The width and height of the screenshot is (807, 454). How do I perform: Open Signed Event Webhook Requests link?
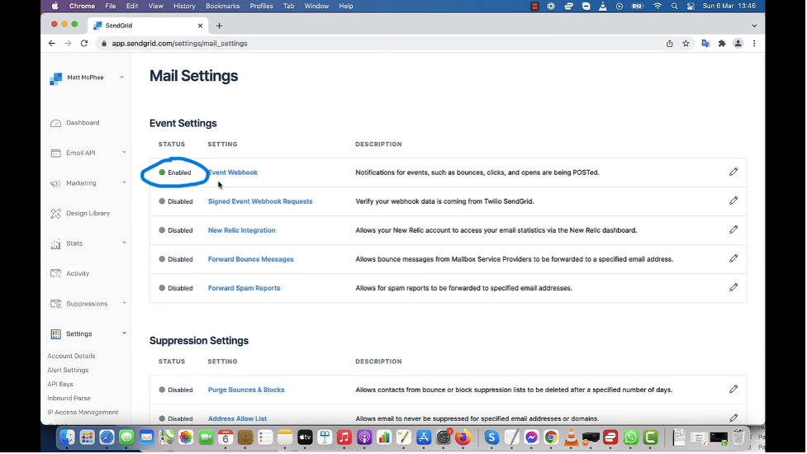260,201
